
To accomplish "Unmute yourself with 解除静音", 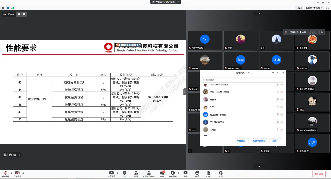I will 5,173.
